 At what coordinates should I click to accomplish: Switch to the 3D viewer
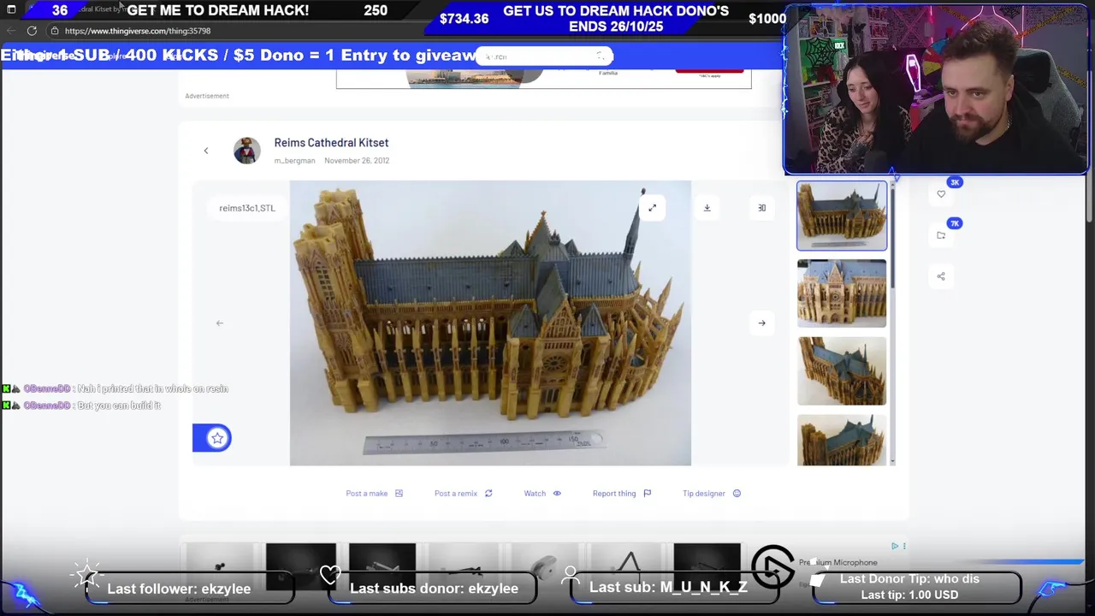coord(761,208)
